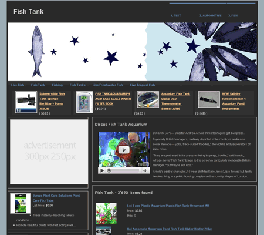Open Jungle Plant Care Solutions Fizz Tabs link

tap(56, 198)
